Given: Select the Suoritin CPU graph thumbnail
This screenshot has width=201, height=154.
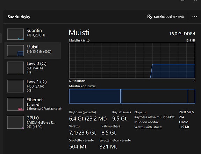Looking at the screenshot, I should (15, 34).
